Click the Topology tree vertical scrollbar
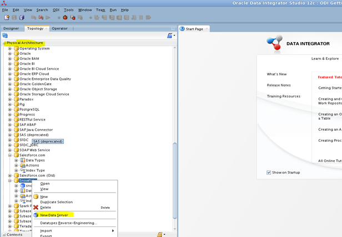This screenshot has height=237, width=342. 175,181
